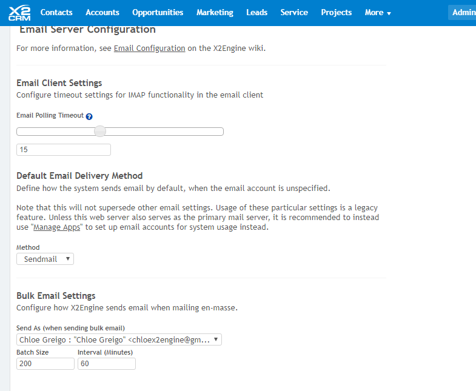Click the Admin button in top bar

coord(463,13)
